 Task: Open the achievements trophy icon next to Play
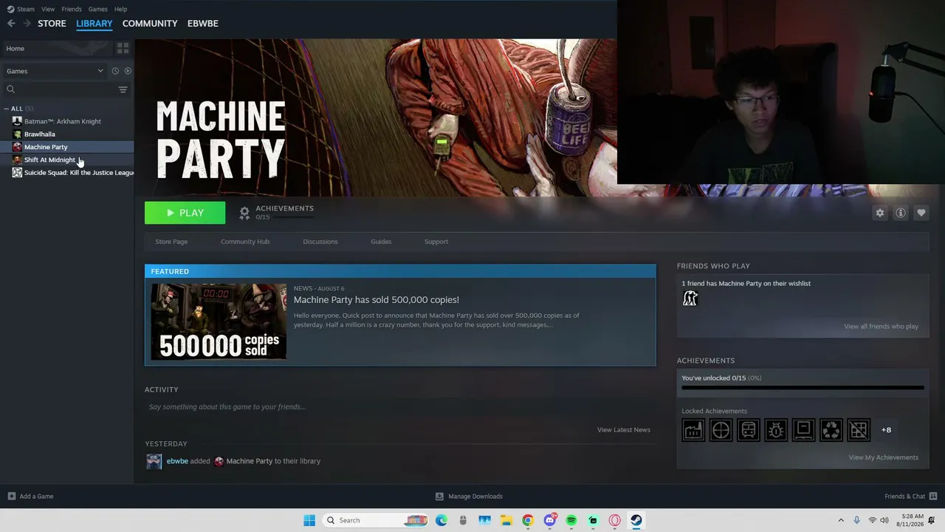[244, 213]
